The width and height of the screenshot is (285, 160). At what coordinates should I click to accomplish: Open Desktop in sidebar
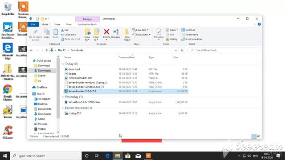[x=41, y=104]
